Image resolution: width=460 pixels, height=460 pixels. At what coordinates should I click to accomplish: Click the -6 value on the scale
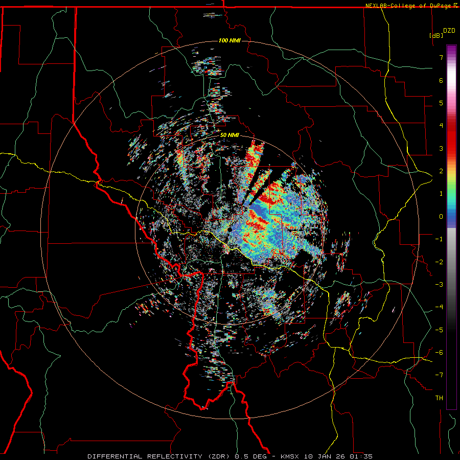click(x=439, y=353)
